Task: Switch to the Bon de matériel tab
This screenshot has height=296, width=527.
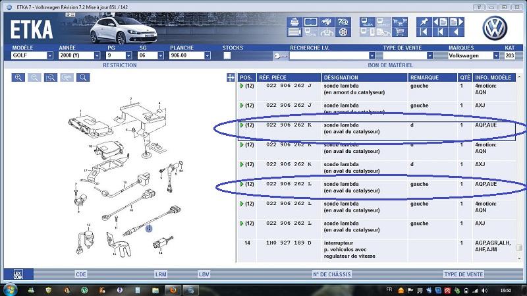Action: [390, 65]
